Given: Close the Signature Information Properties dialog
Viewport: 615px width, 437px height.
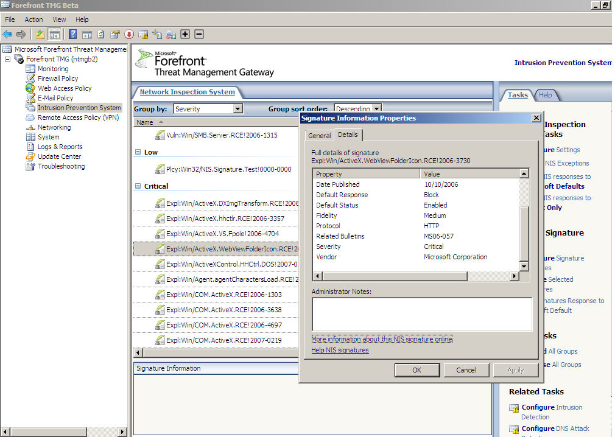Looking at the screenshot, I should pyautogui.click(x=536, y=118).
